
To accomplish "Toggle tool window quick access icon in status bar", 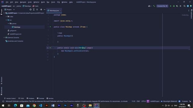I will click(x=3, y=101).
